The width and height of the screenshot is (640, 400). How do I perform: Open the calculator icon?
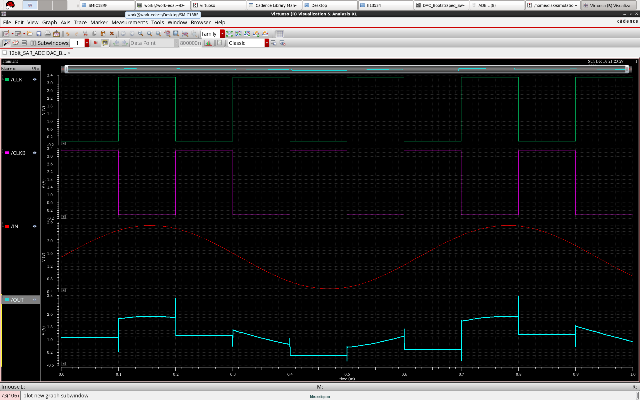tap(219, 43)
